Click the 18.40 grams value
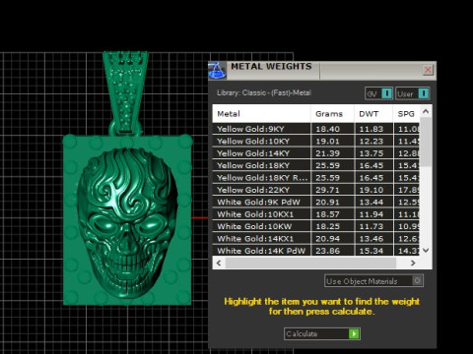 327,129
